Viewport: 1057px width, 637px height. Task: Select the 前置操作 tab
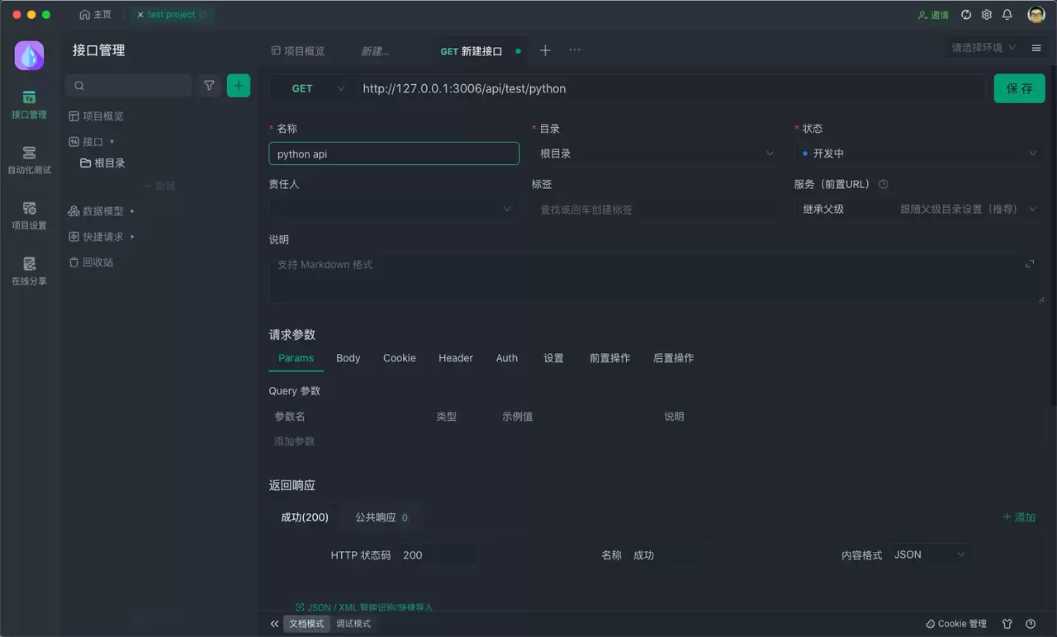click(609, 358)
